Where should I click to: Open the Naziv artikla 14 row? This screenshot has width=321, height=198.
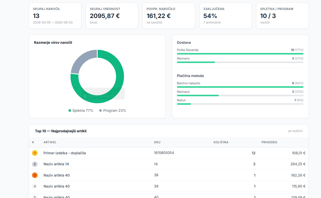tap(169, 164)
